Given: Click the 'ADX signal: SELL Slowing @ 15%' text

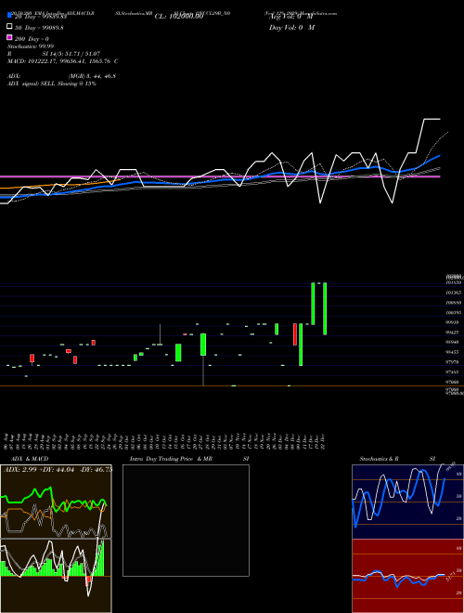Looking at the screenshot, I should point(52,84).
